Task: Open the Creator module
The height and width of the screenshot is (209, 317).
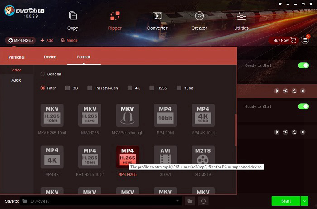Action: 199,21
